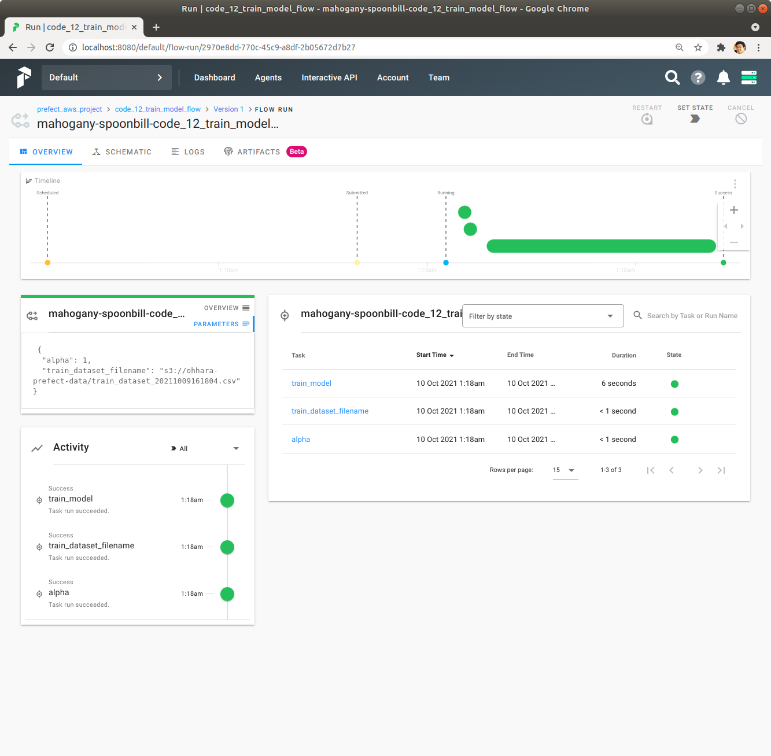Sort table by Duration column header

[x=624, y=355]
